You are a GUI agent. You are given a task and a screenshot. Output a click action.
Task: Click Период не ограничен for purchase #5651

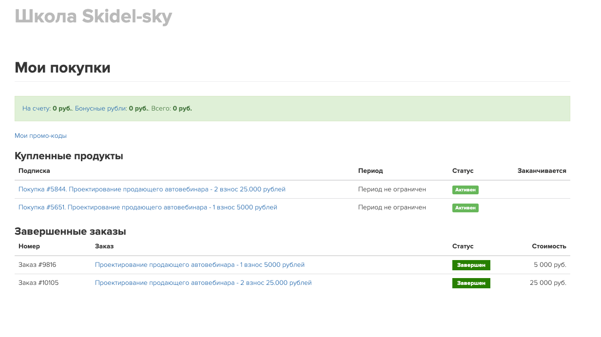coord(392,207)
